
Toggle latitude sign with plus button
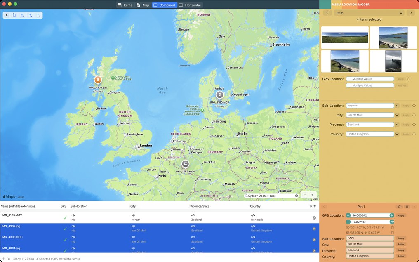point(348,215)
